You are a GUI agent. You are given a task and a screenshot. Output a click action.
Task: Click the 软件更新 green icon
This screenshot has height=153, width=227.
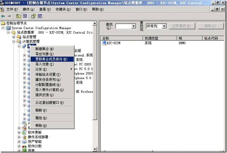coord(24,133)
